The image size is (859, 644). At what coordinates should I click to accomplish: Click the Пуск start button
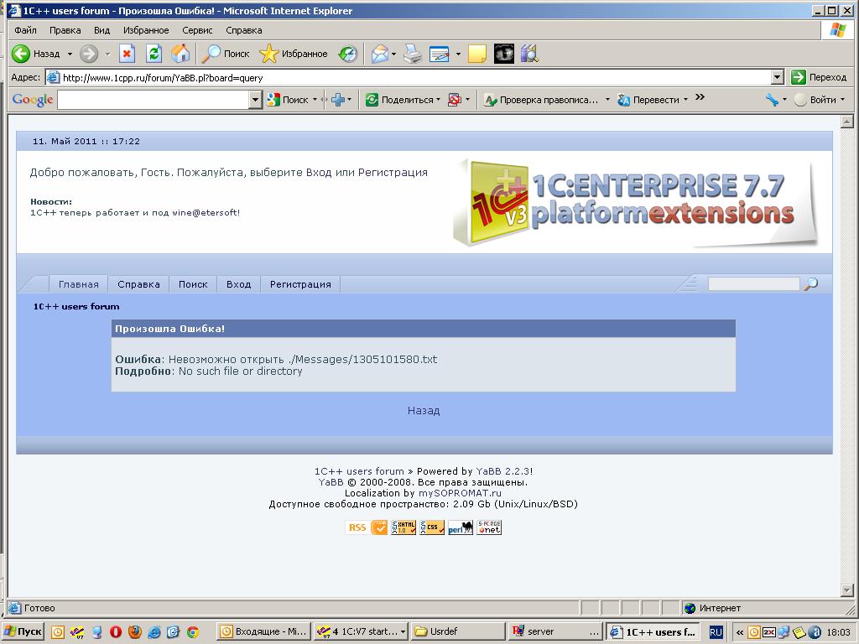tap(23, 631)
